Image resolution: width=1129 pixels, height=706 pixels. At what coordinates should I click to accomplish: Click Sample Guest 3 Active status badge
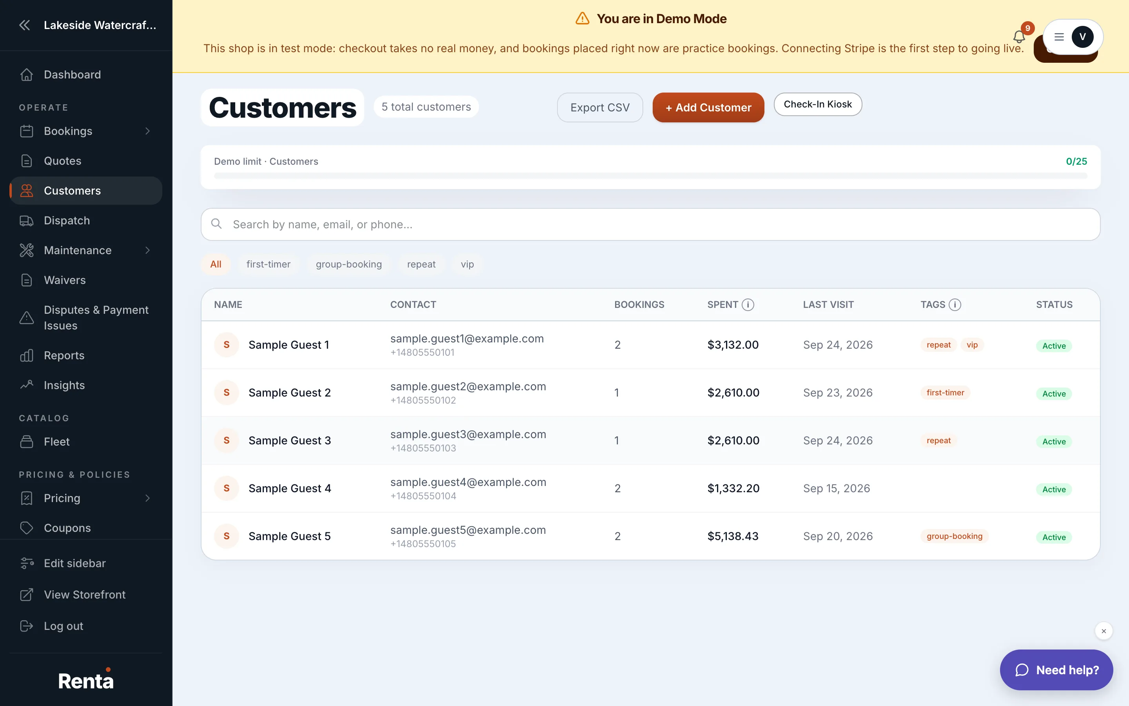click(x=1054, y=441)
